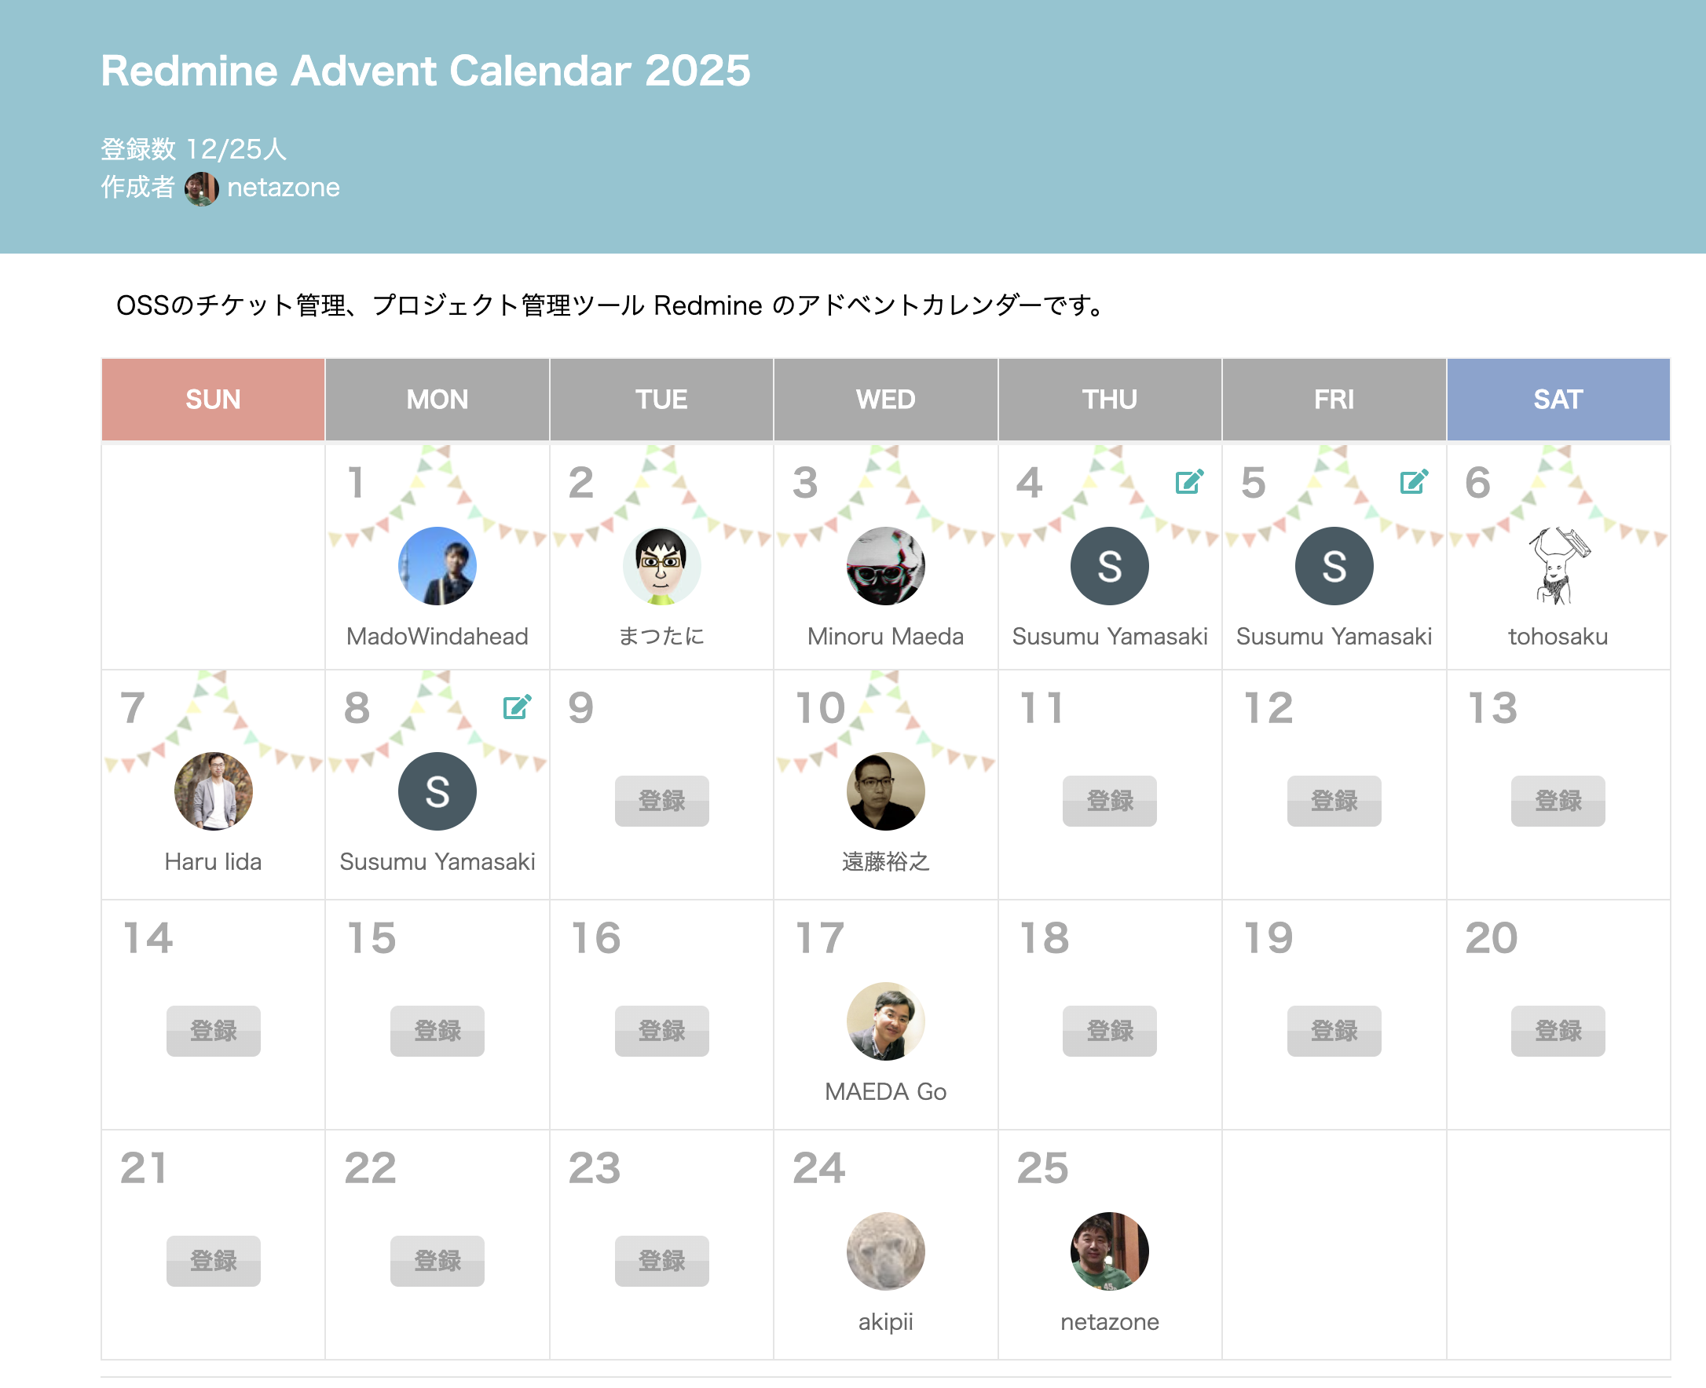The height and width of the screenshot is (1388, 1706).
Task: Open the netazone author link in header
Action: (283, 188)
